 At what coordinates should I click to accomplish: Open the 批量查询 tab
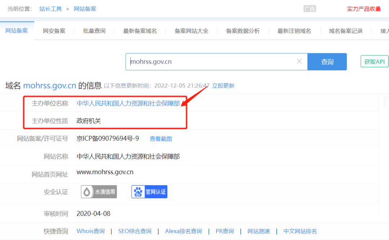click(94, 31)
